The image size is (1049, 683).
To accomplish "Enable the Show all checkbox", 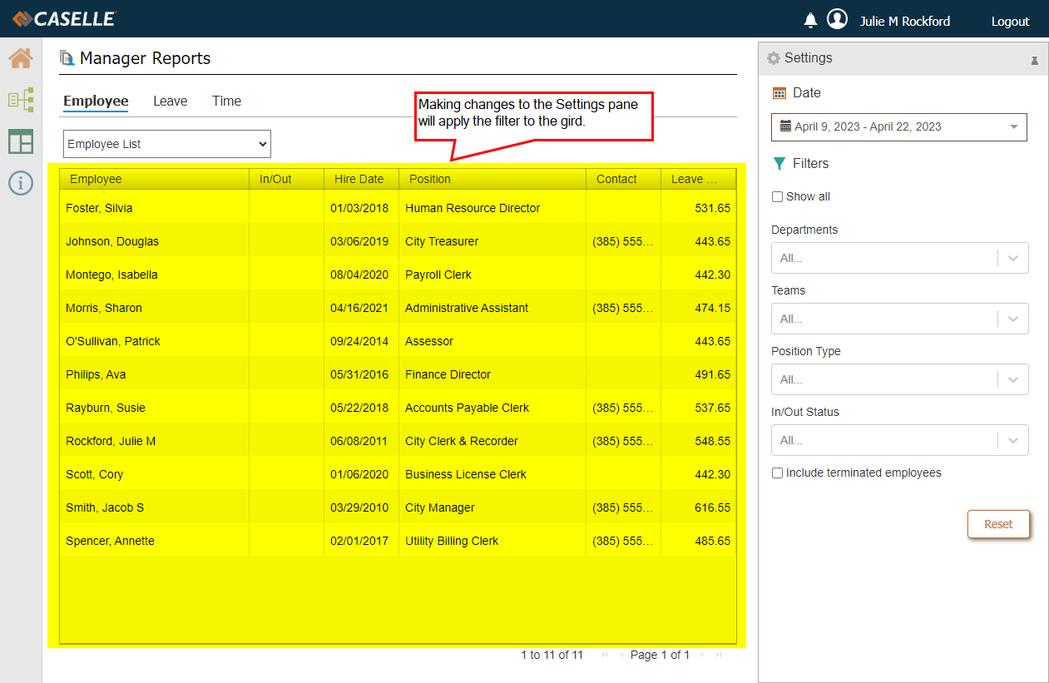I will pyautogui.click(x=777, y=197).
